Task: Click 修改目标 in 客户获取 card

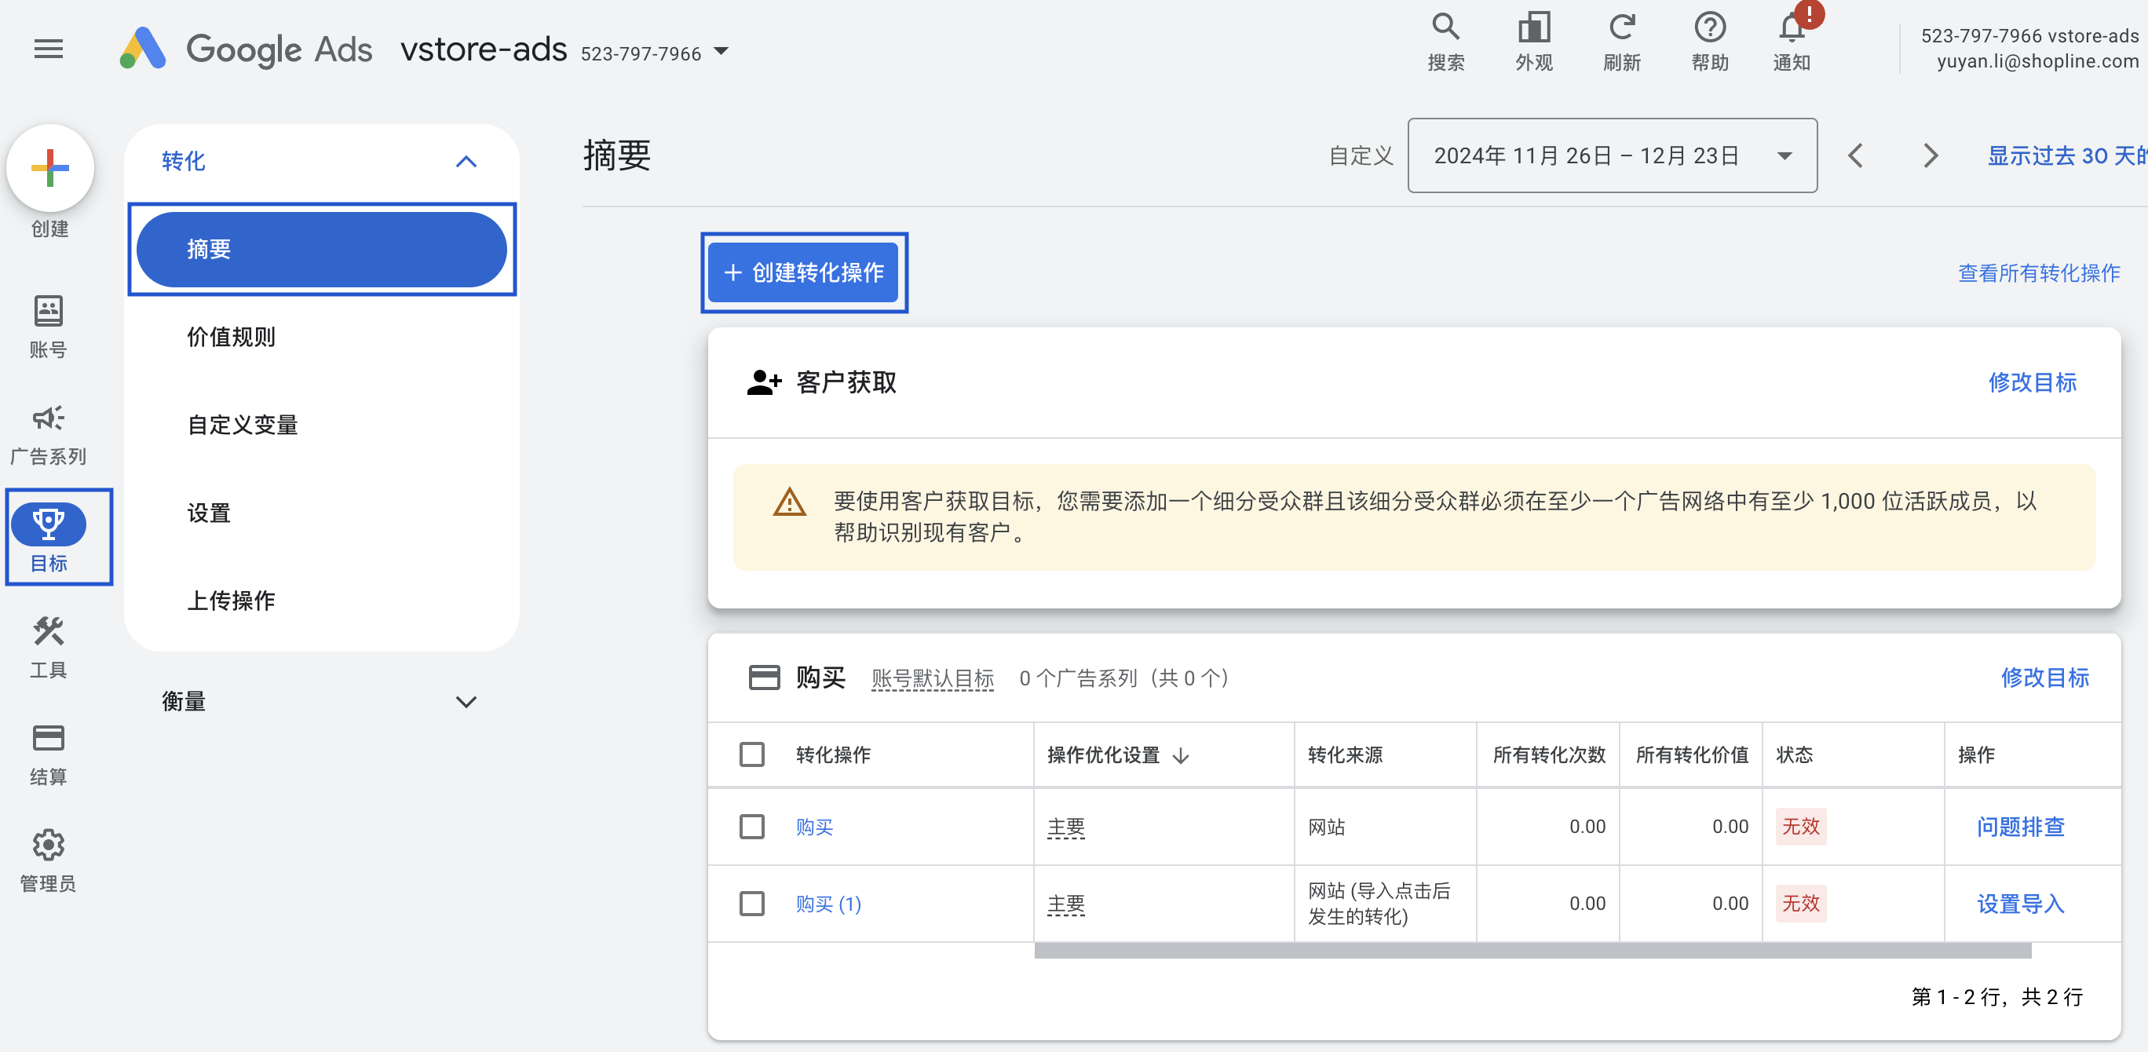Action: (x=2031, y=382)
